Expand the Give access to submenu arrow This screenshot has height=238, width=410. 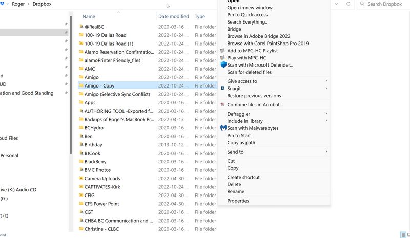pyautogui.click(x=326, y=81)
